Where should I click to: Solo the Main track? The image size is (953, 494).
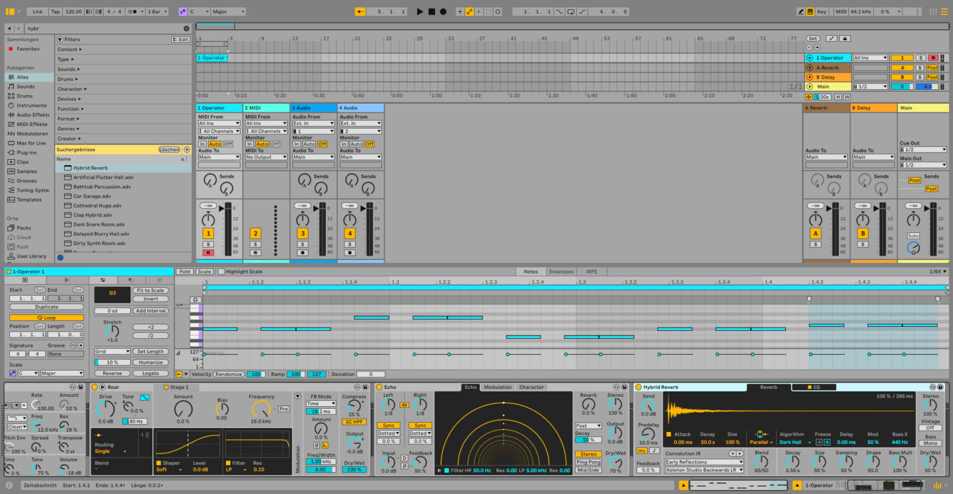tap(913, 236)
